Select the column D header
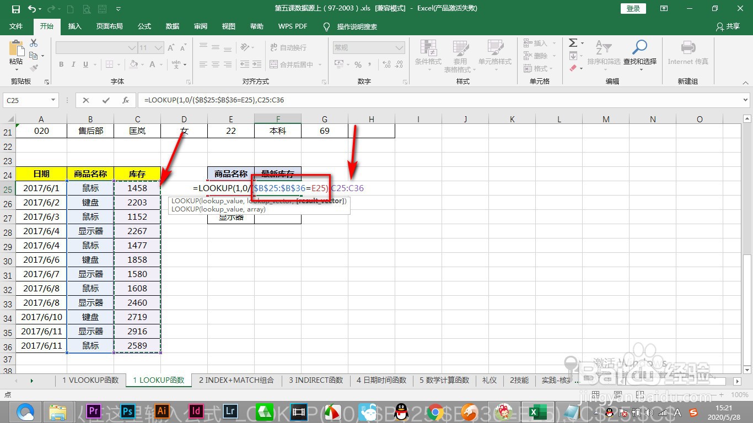 [184, 120]
